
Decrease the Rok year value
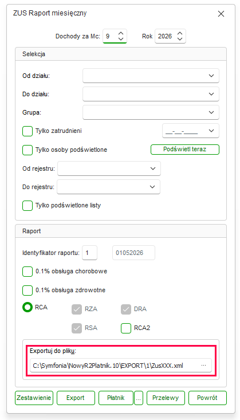180,39
